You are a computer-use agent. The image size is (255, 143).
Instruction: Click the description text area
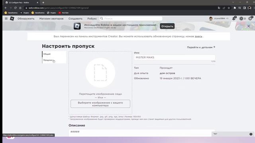[x=142, y=133]
